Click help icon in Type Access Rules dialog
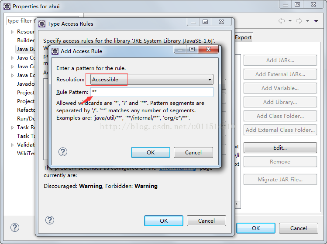Screen dimensions: 327x244 point(50,220)
